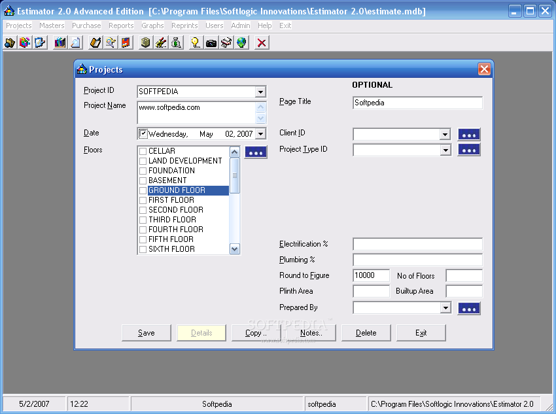Click the colorful cubes toolbar icon

pos(25,43)
